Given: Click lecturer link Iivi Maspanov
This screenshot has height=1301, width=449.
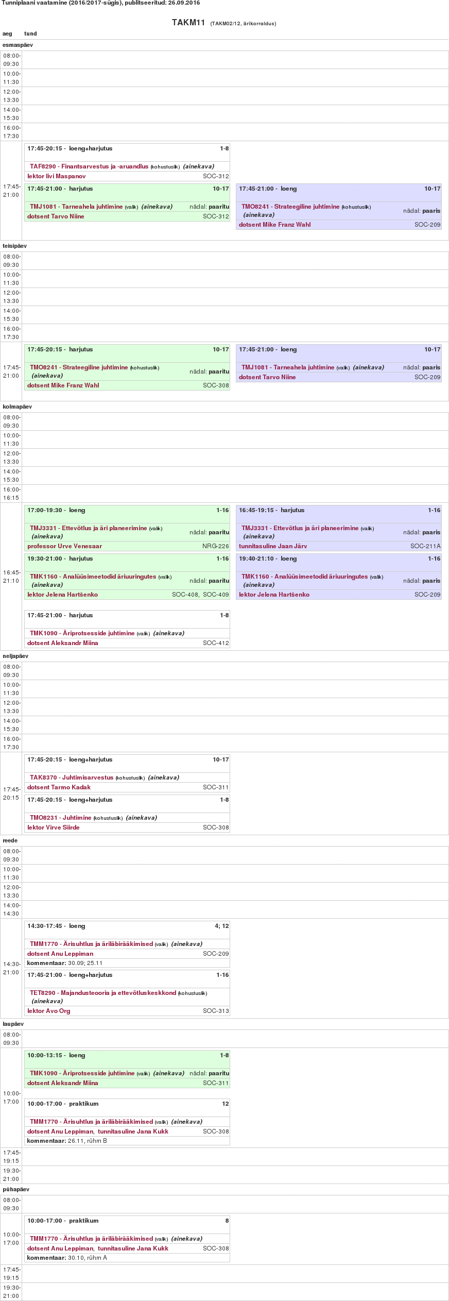Looking at the screenshot, I should pos(56,176).
